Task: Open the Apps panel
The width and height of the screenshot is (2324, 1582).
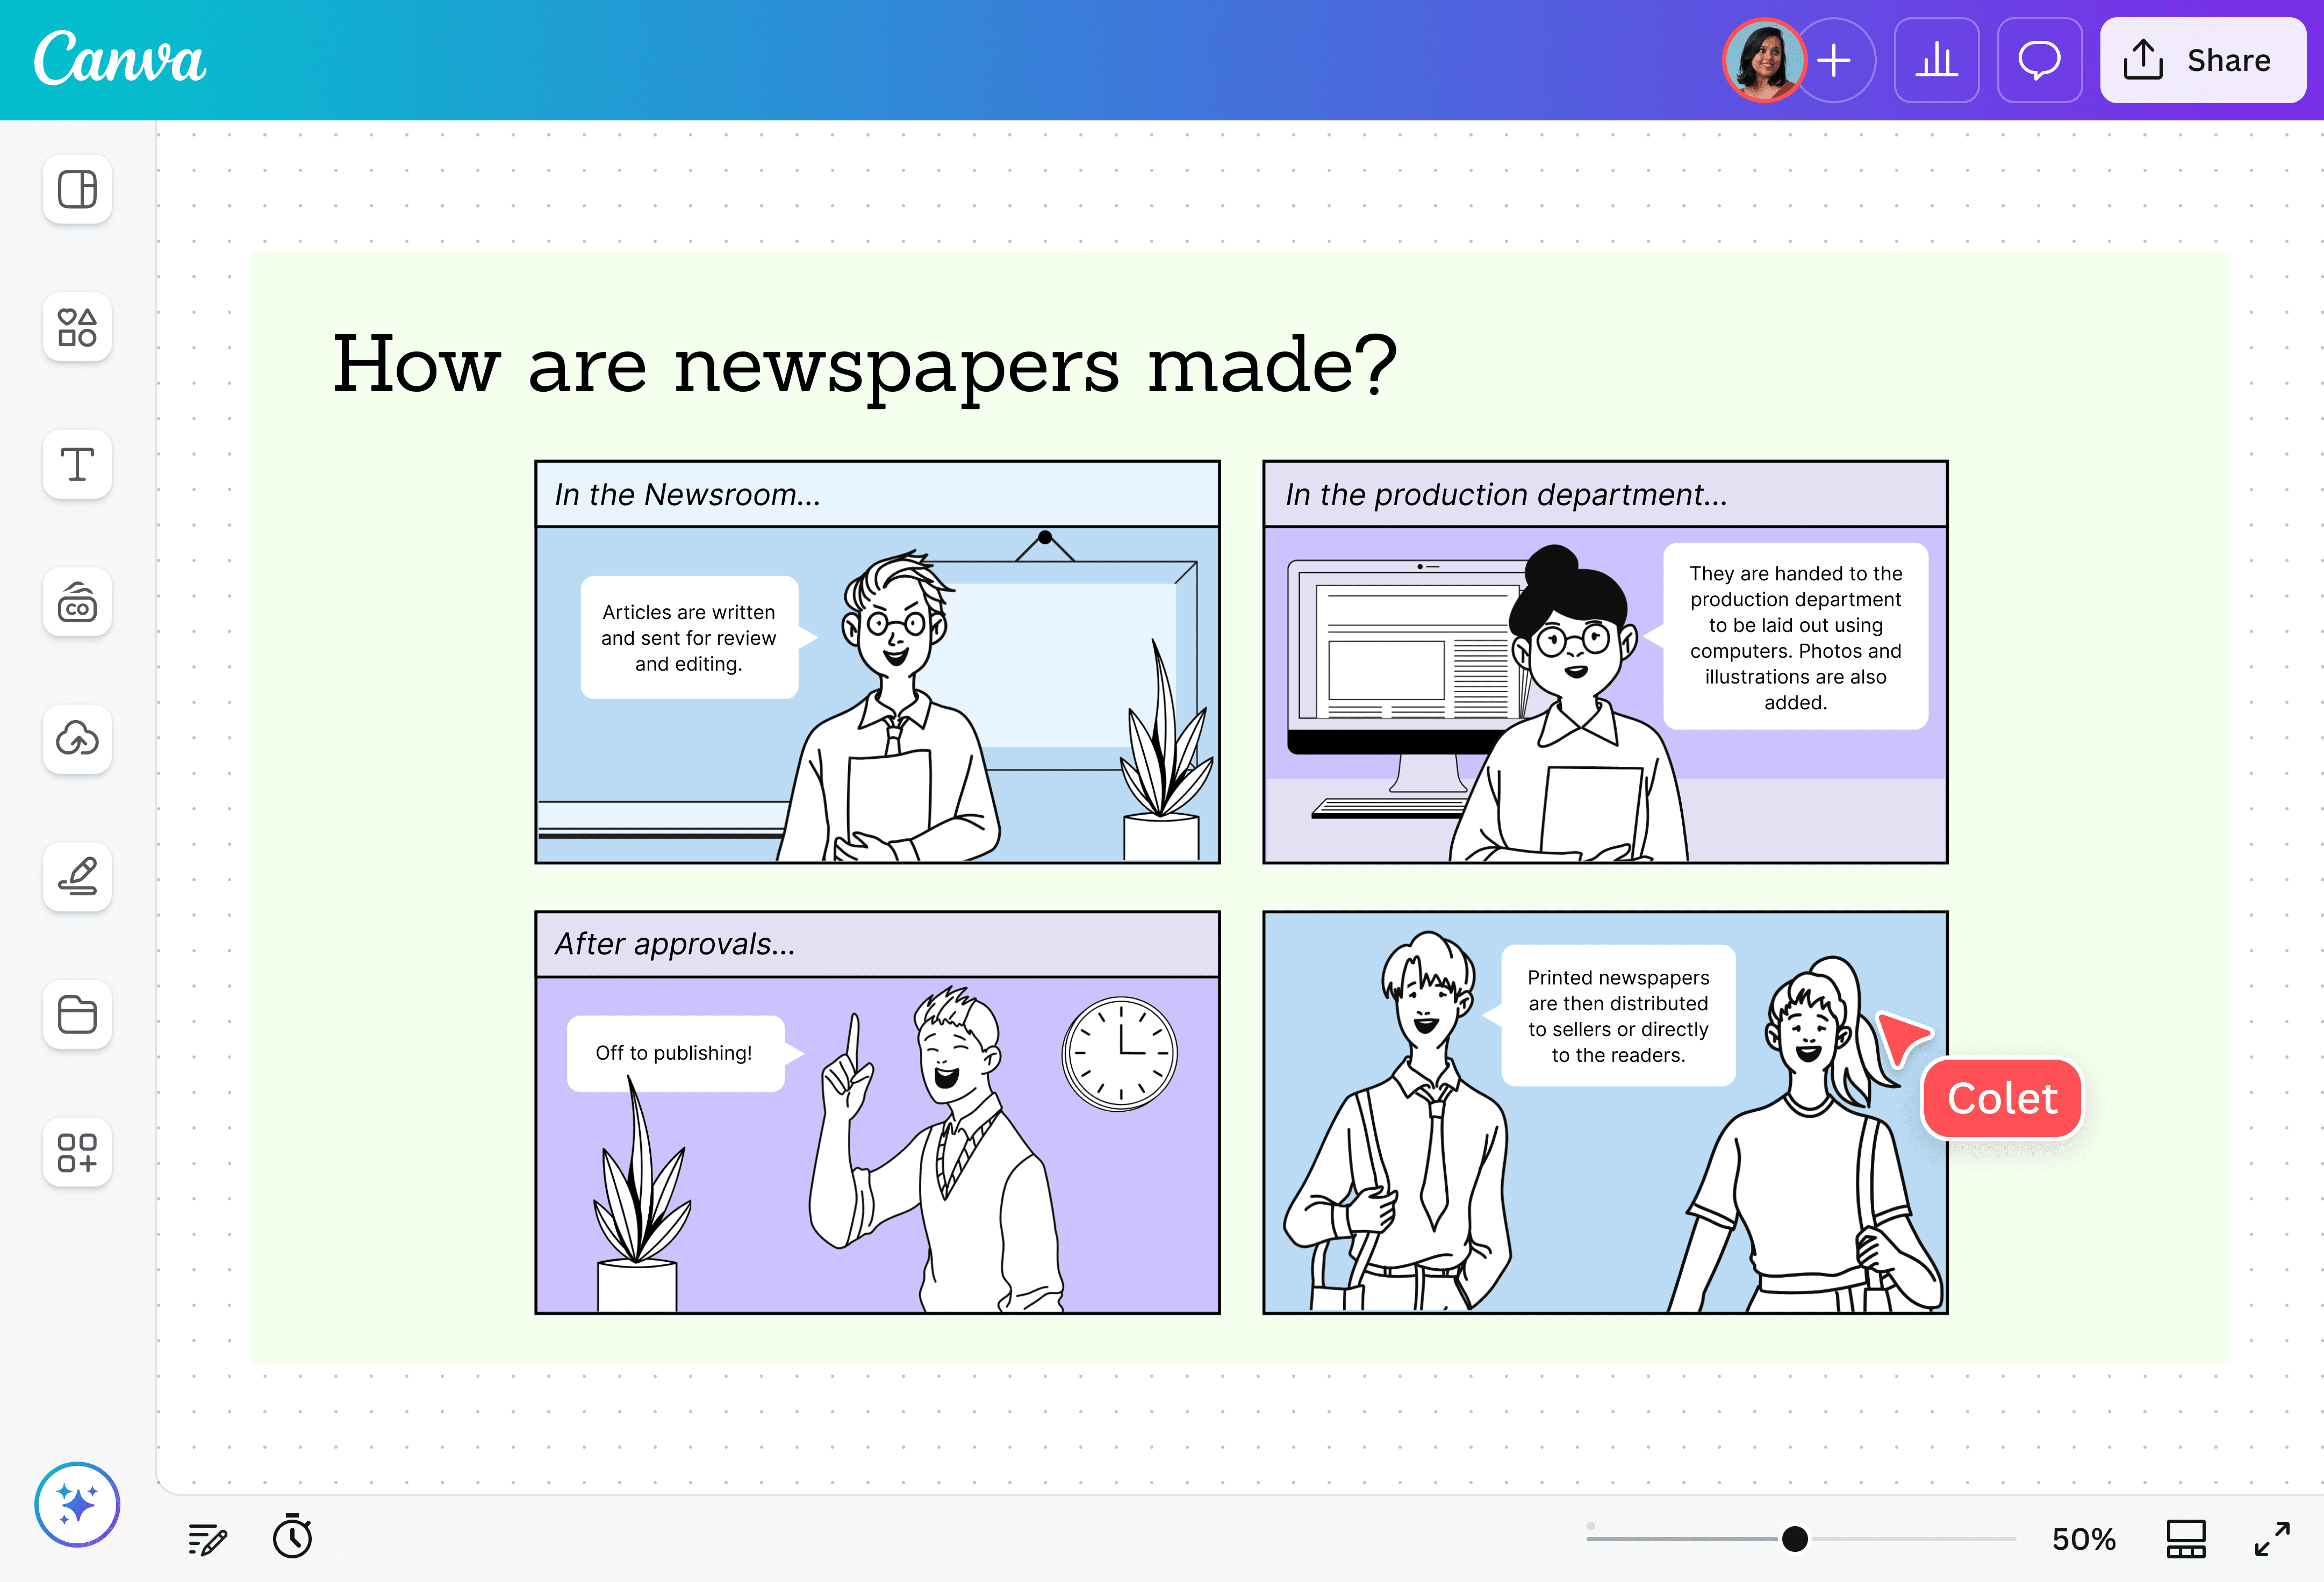Action: click(77, 1153)
